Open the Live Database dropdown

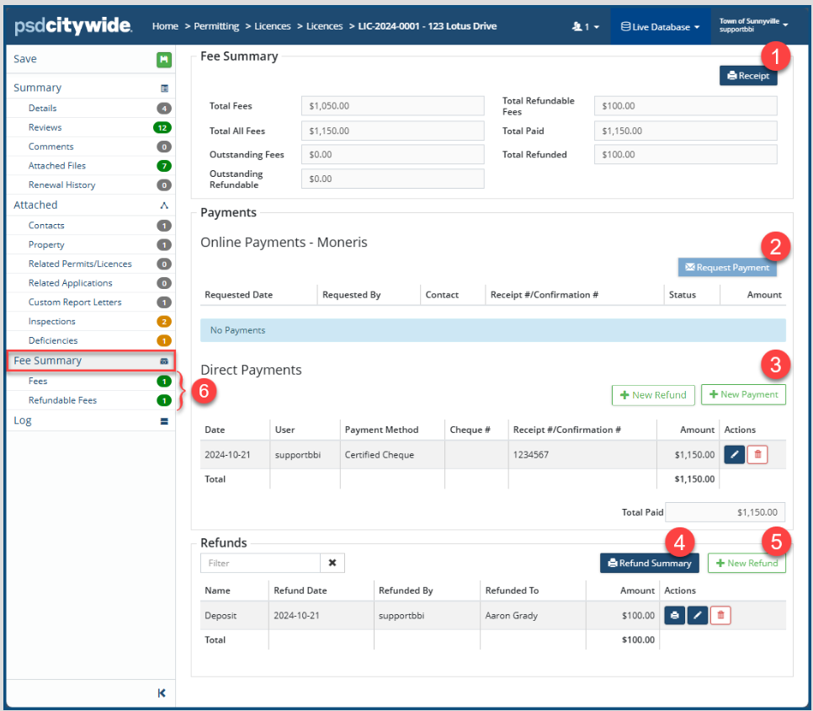point(660,27)
